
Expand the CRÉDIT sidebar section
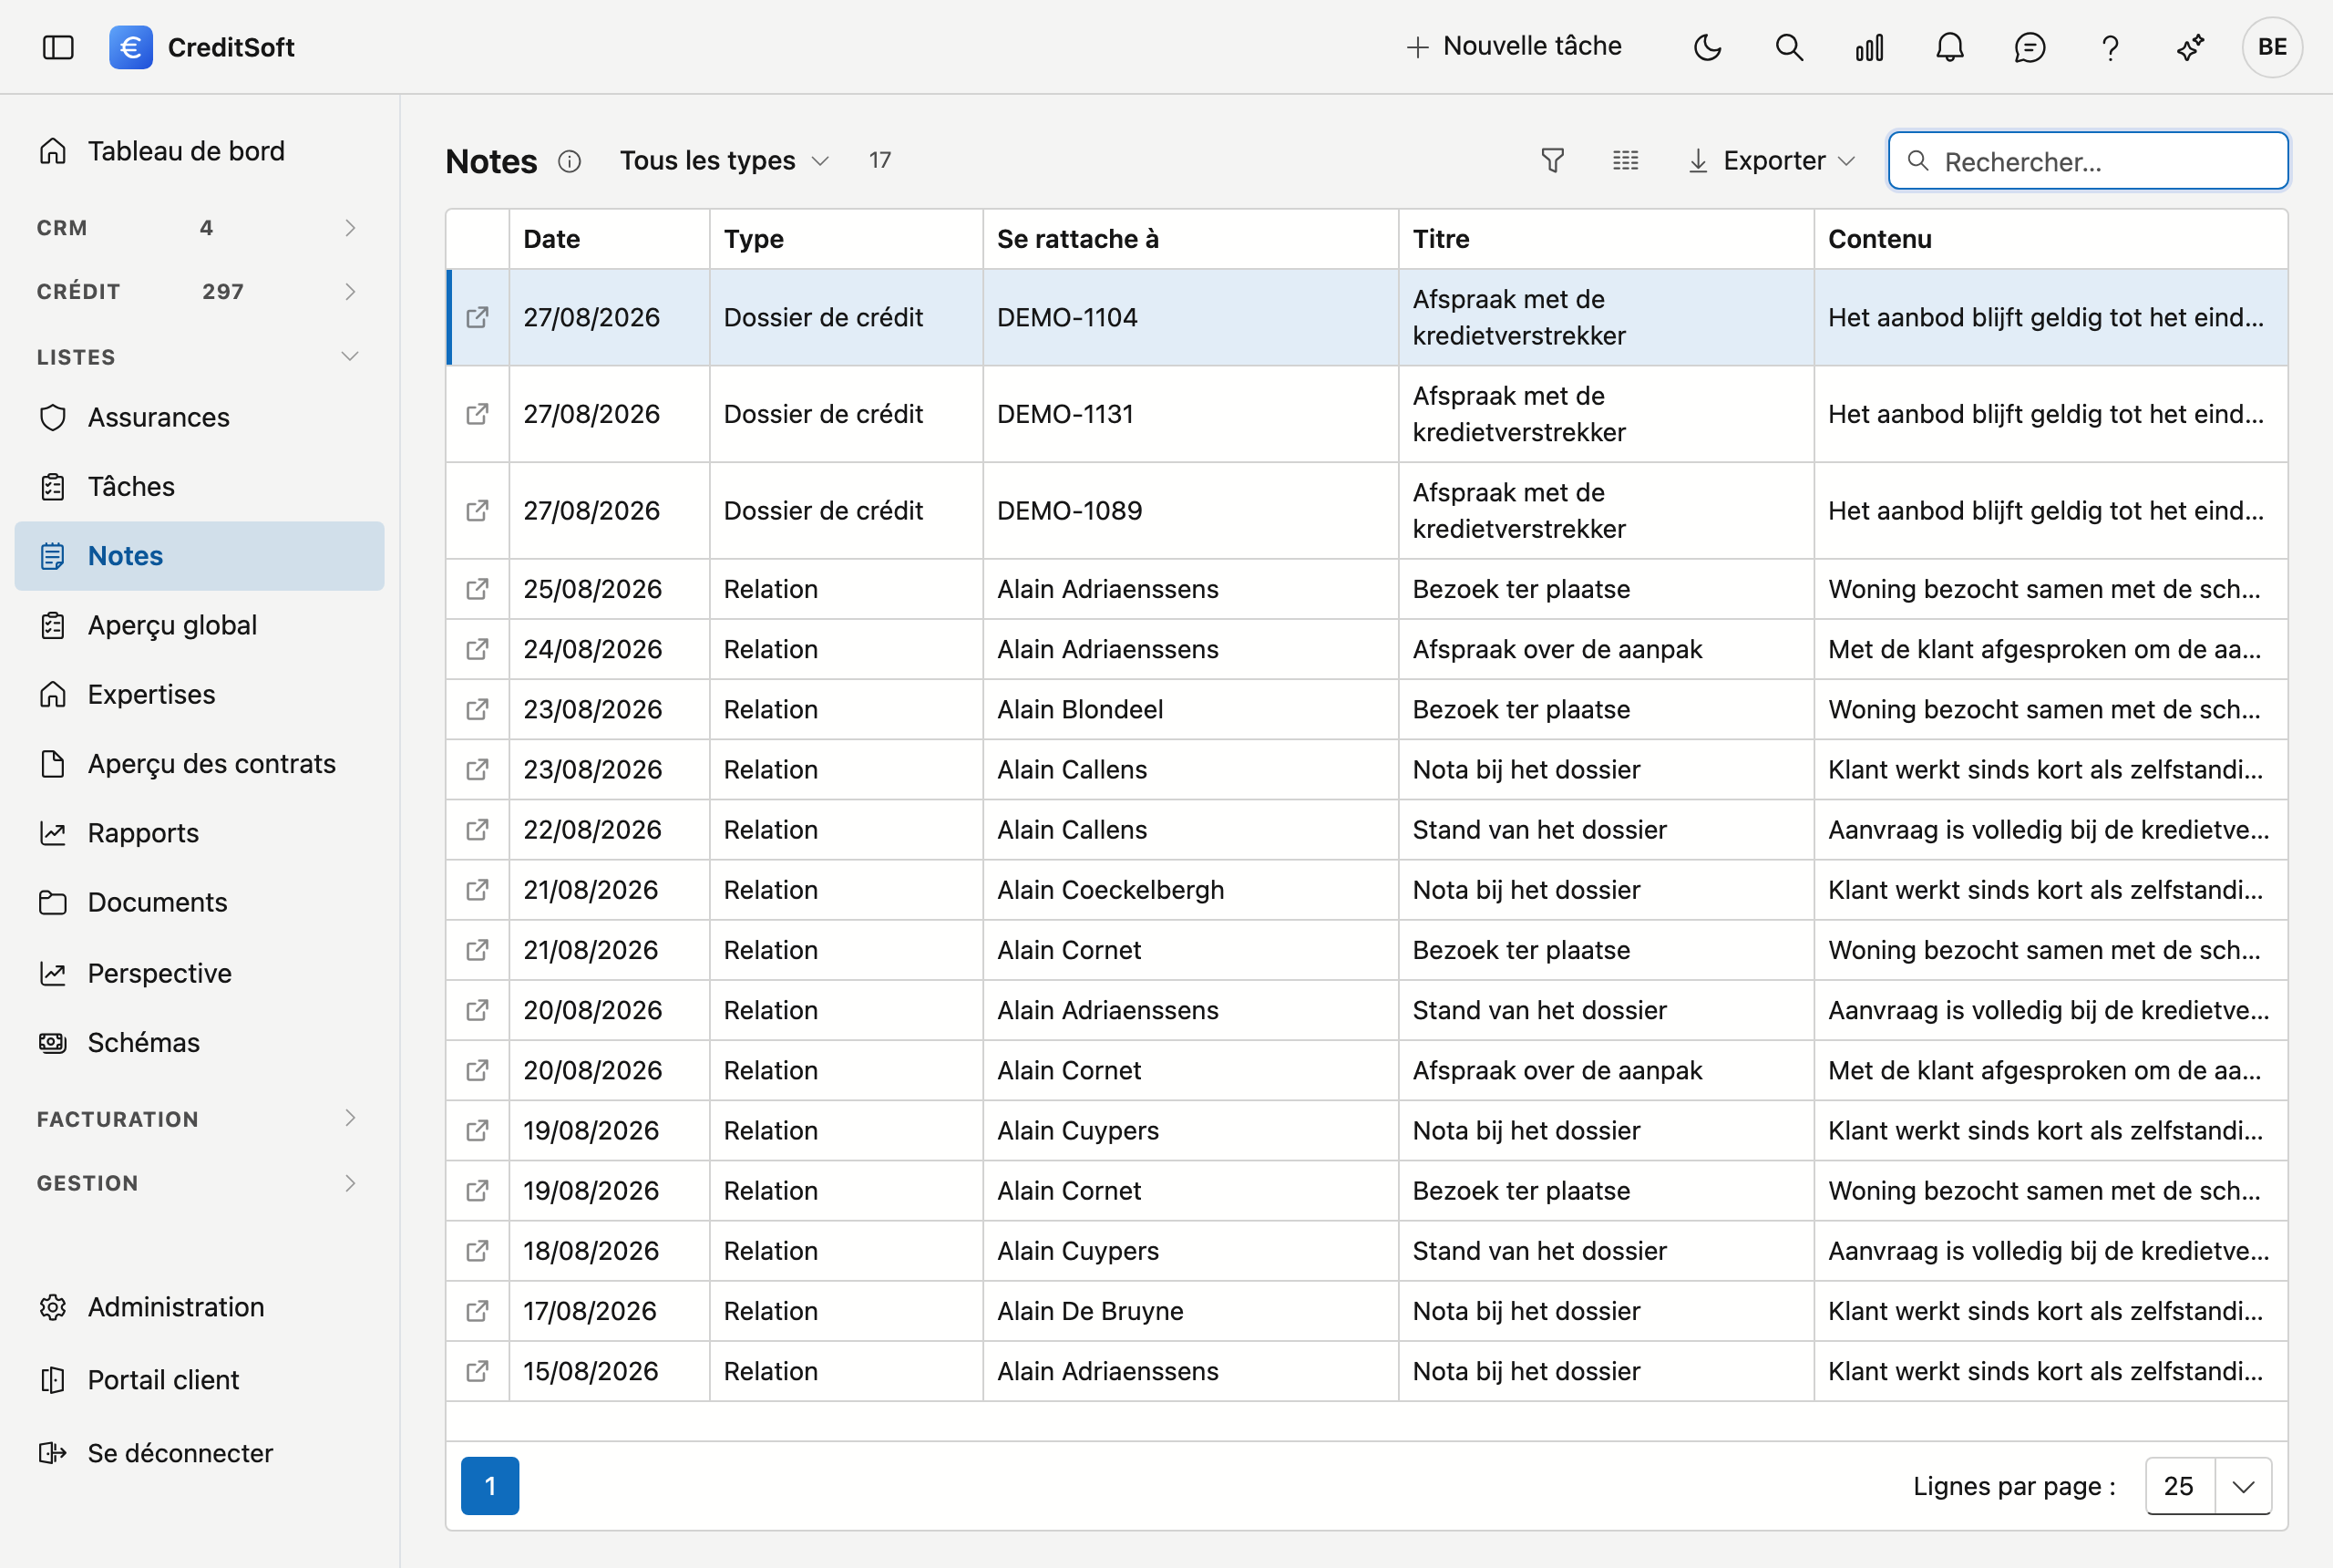(198, 291)
